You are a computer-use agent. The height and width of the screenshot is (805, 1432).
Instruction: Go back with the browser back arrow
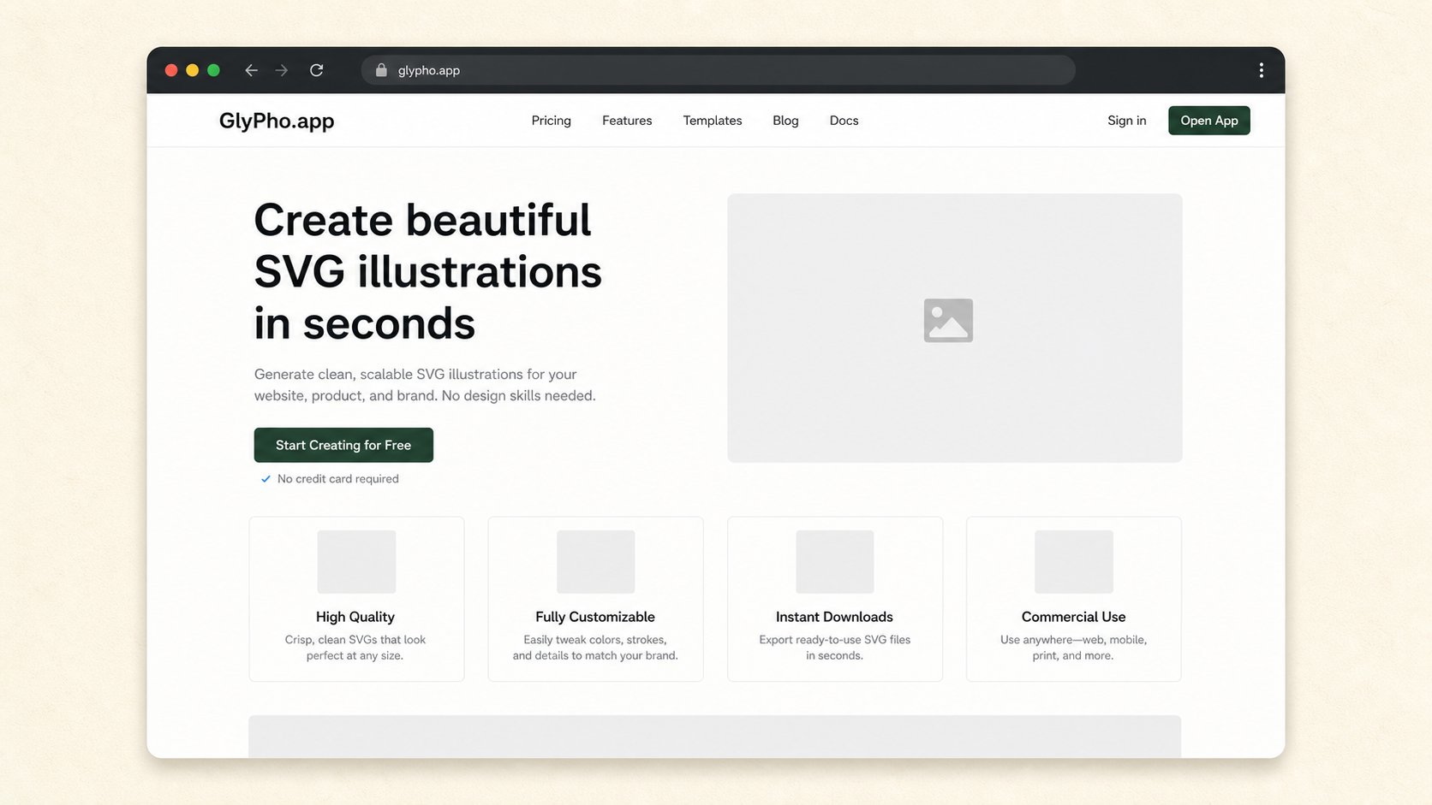point(251,70)
